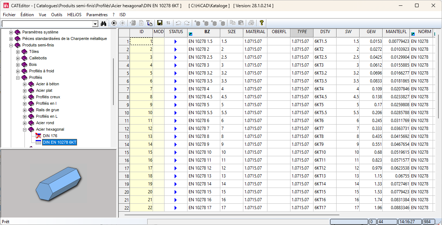Open the Édition menu
The height and width of the screenshot is (225, 442).
pos(27,15)
